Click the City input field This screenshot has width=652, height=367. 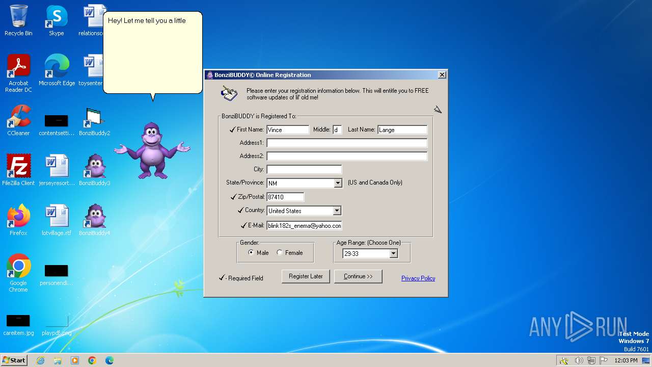click(x=304, y=169)
